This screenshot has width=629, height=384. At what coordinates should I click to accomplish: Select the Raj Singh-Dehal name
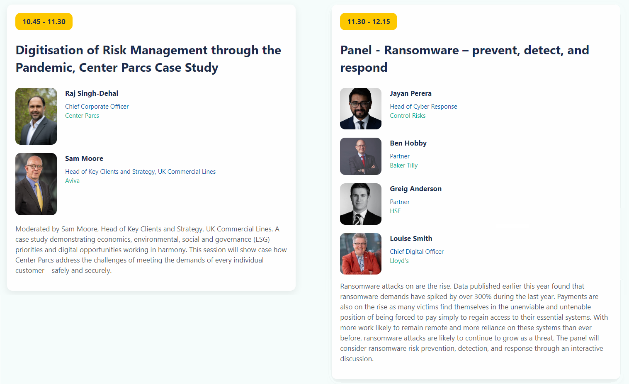[x=92, y=93]
